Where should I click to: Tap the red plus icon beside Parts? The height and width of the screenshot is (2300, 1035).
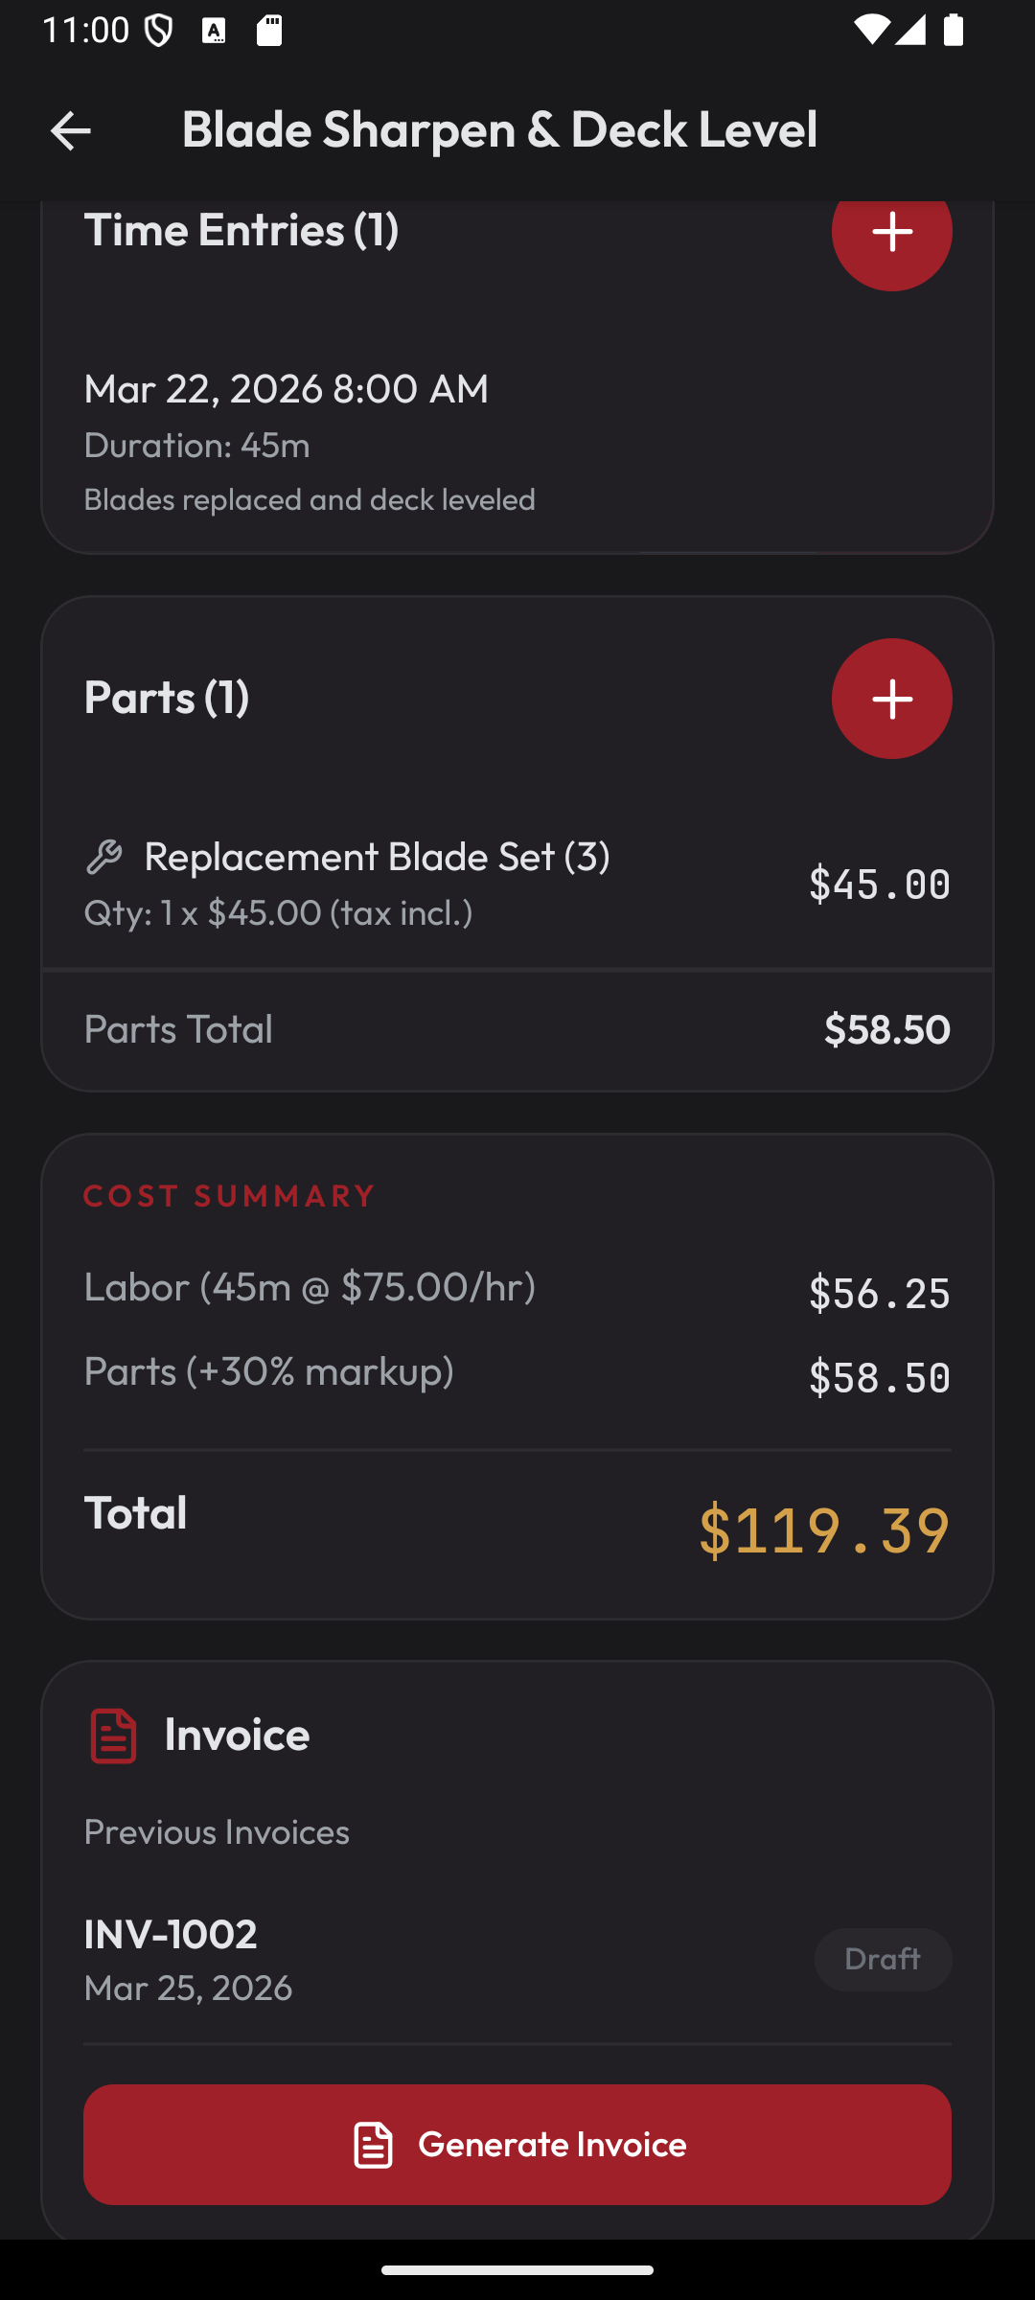[890, 699]
